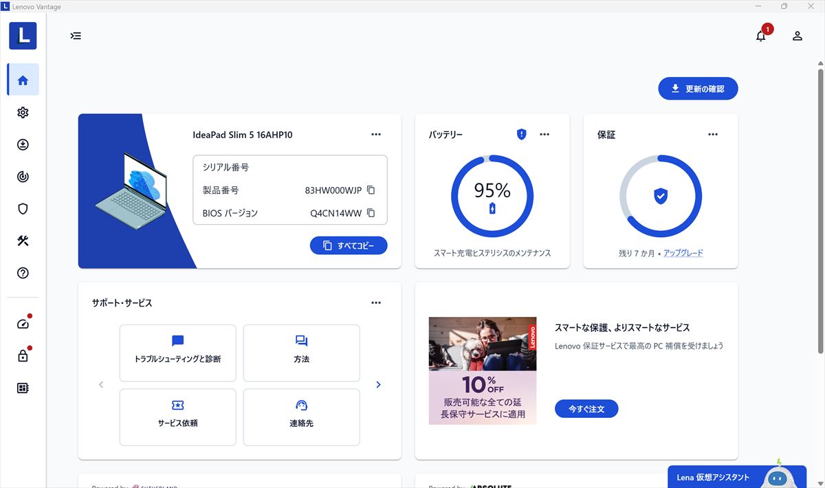Open トラブルシューティングと診断 tile
825x488 pixels.
(x=178, y=353)
